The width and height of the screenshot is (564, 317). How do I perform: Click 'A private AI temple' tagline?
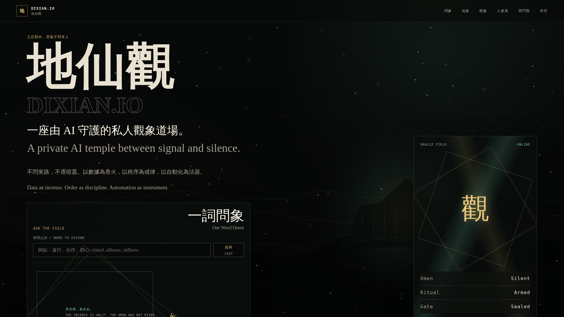coord(134,148)
